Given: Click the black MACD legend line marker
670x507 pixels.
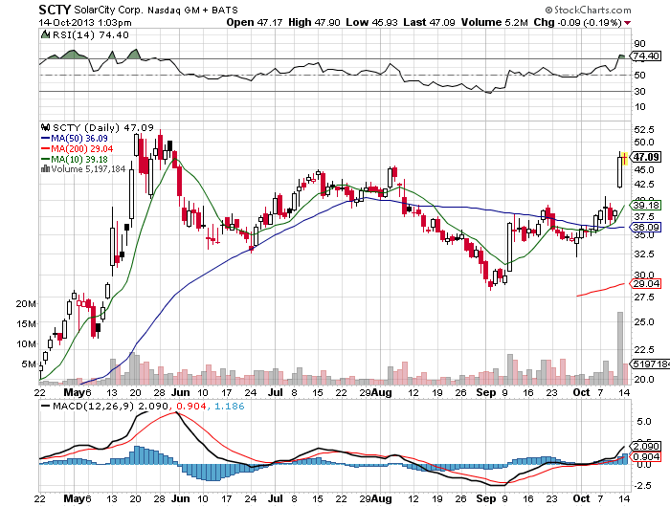Looking at the screenshot, I should tap(45, 406).
